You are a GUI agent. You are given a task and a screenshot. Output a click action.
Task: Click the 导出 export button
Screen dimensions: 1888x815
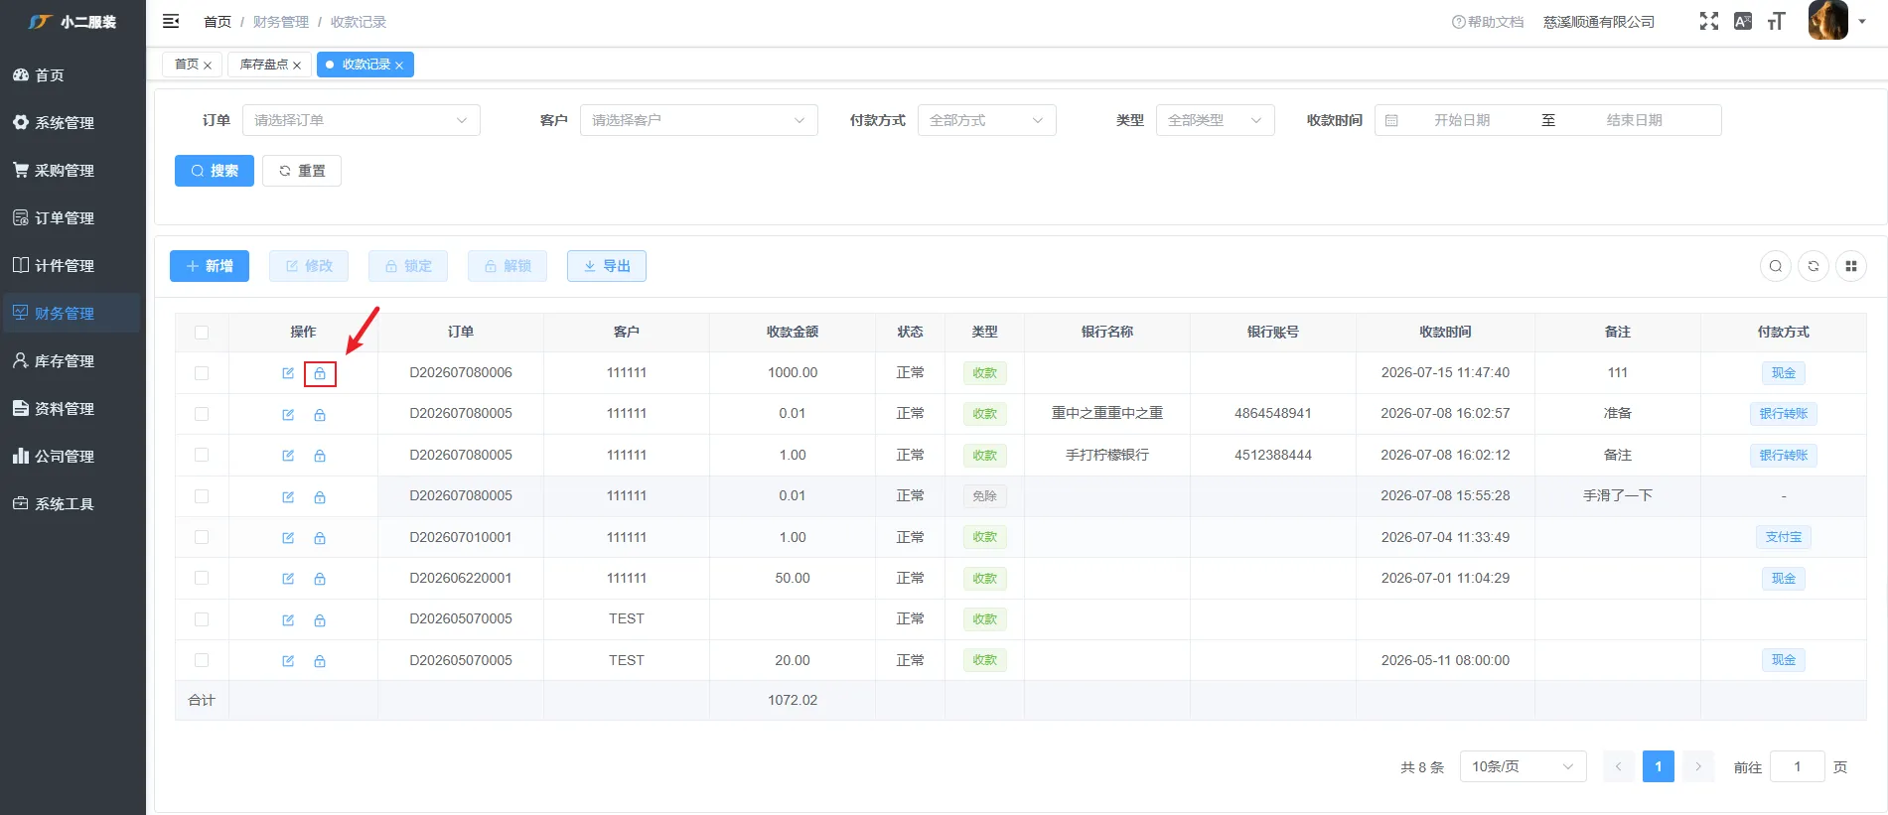[x=607, y=266]
